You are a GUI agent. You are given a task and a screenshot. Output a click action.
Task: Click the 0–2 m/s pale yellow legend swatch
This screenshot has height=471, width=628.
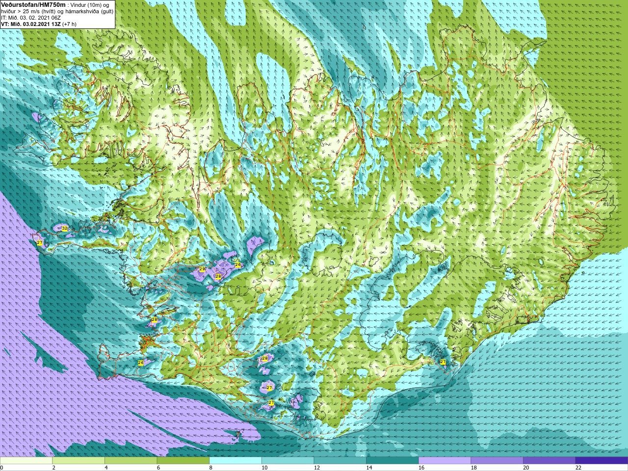pos(26,461)
